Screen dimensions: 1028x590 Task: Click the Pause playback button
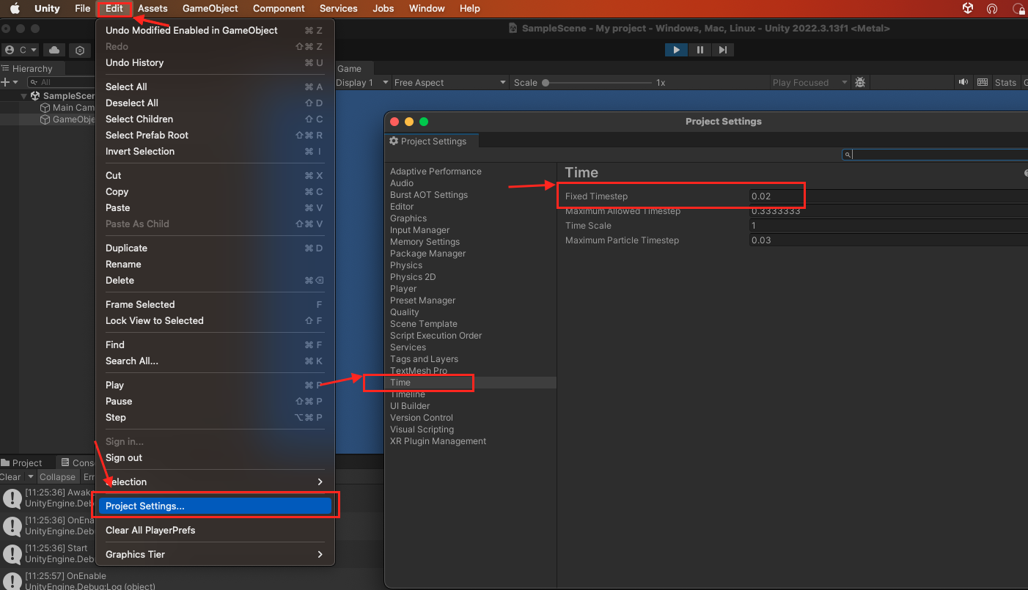(x=700, y=50)
